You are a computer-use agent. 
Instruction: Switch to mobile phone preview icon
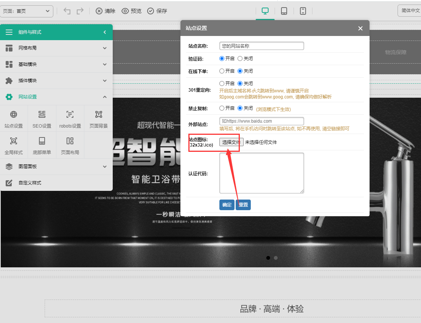tap(303, 11)
